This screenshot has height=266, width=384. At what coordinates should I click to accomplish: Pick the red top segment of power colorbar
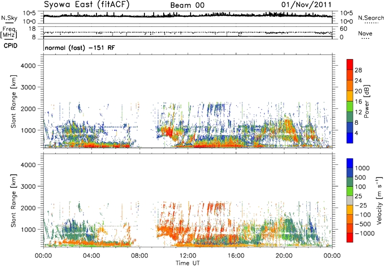(x=350, y=65)
